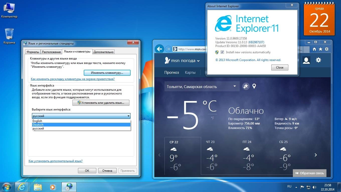
Task: Toggle Install new versions automatically checkbox
Action: click(x=222, y=52)
